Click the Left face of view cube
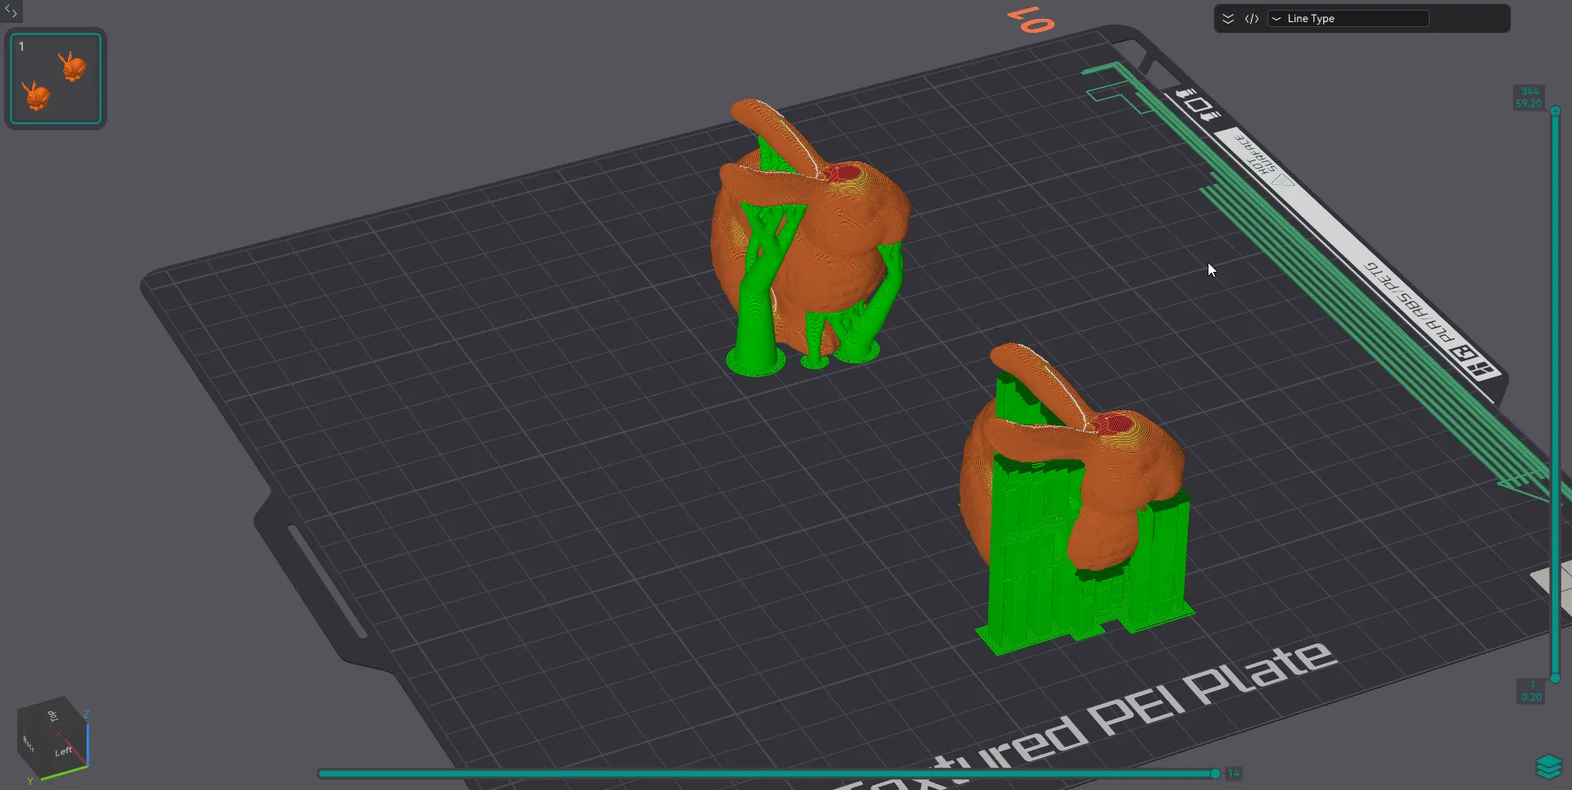1572x790 pixels. tap(65, 749)
